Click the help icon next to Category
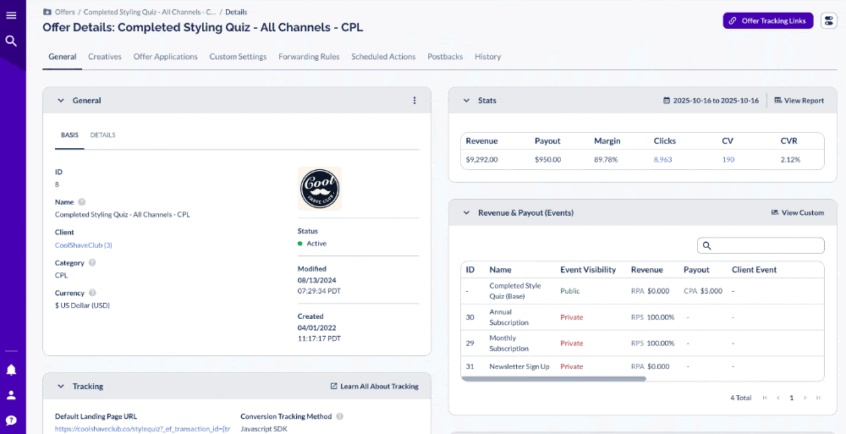Image resolution: width=846 pixels, height=434 pixels. point(92,263)
